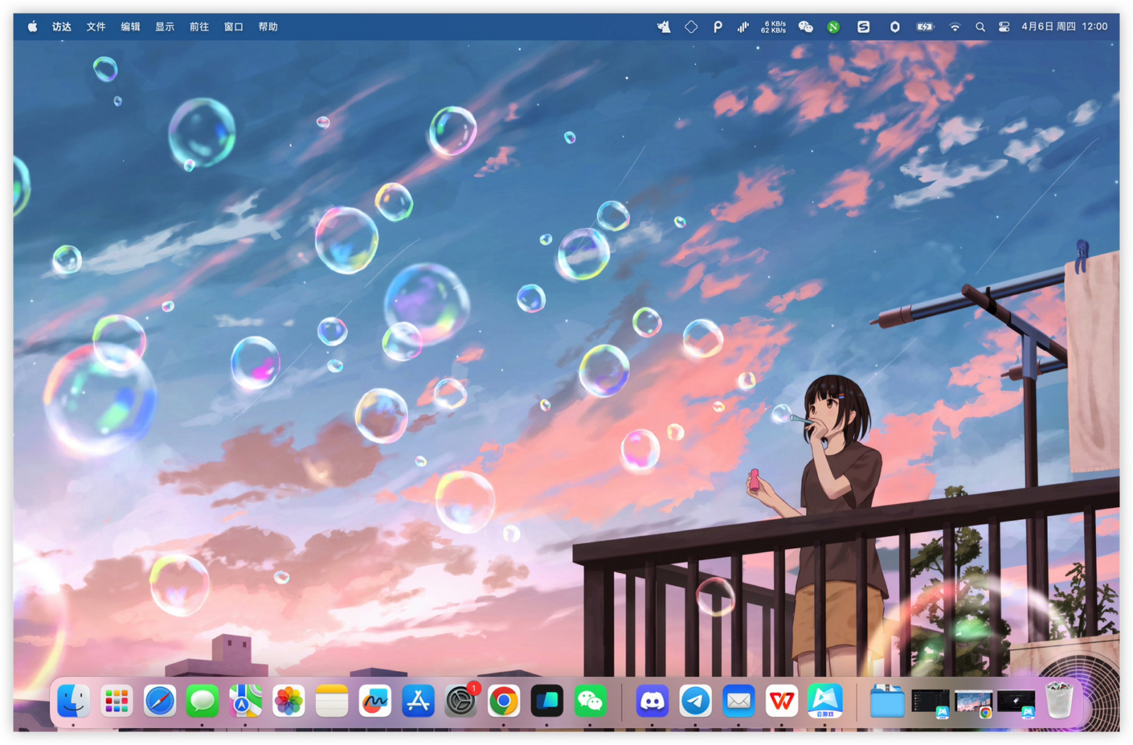Open the blue folder stack in the Dock
Viewport: 1133px width, 745px height.
[x=887, y=701]
